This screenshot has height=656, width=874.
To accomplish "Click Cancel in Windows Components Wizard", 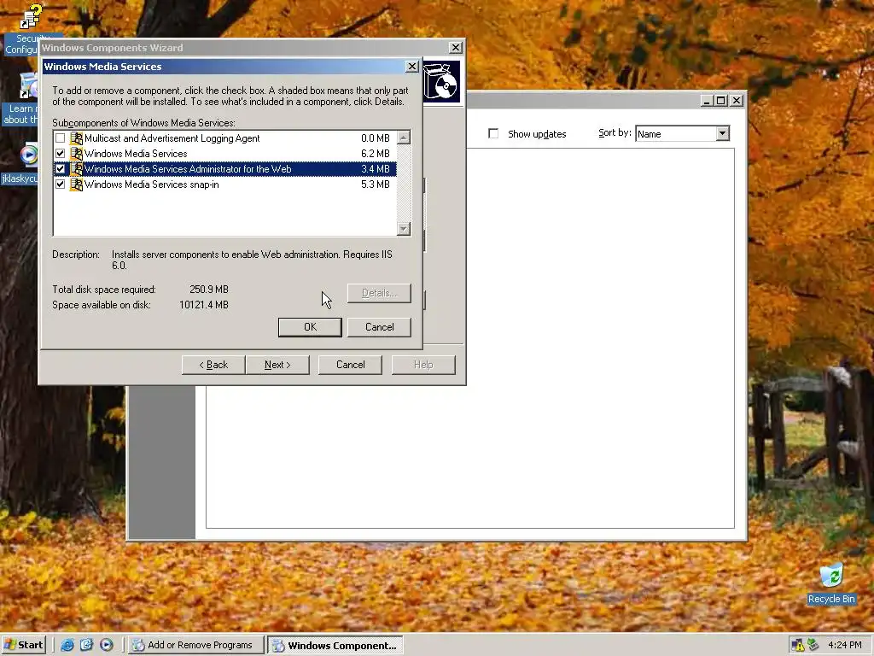I will coord(350,365).
